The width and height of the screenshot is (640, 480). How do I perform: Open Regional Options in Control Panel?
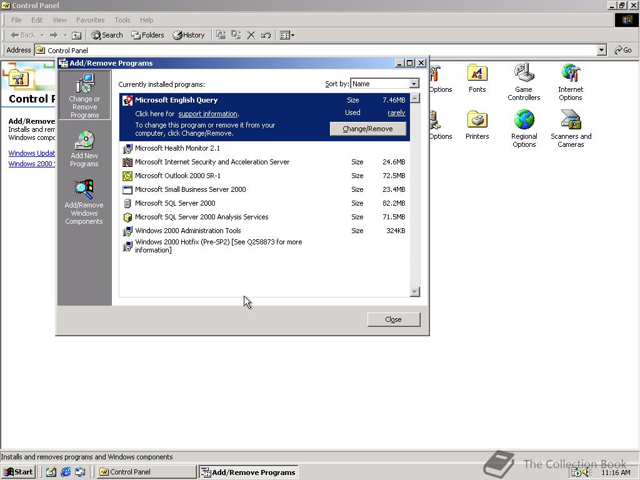tap(524, 129)
